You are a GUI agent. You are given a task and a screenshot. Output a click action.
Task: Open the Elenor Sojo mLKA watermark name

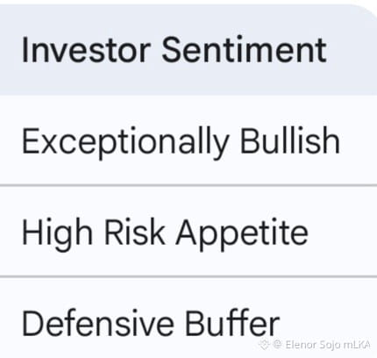pyautogui.click(x=328, y=345)
